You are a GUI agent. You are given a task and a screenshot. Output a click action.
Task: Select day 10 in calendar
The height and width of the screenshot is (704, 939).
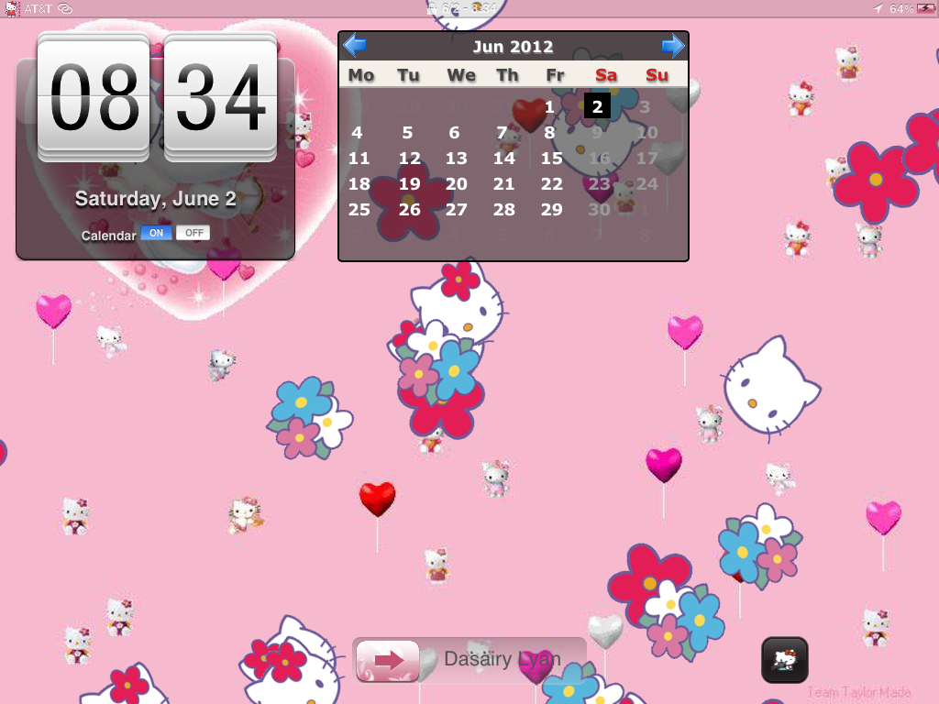click(x=646, y=132)
